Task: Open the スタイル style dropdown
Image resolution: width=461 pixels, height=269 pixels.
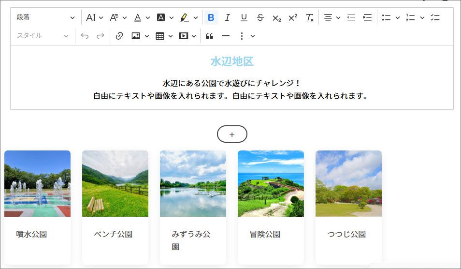Action: click(x=43, y=36)
